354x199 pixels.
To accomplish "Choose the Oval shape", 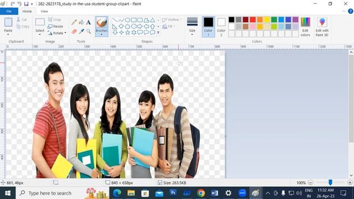I will pyautogui.click(x=128, y=20).
